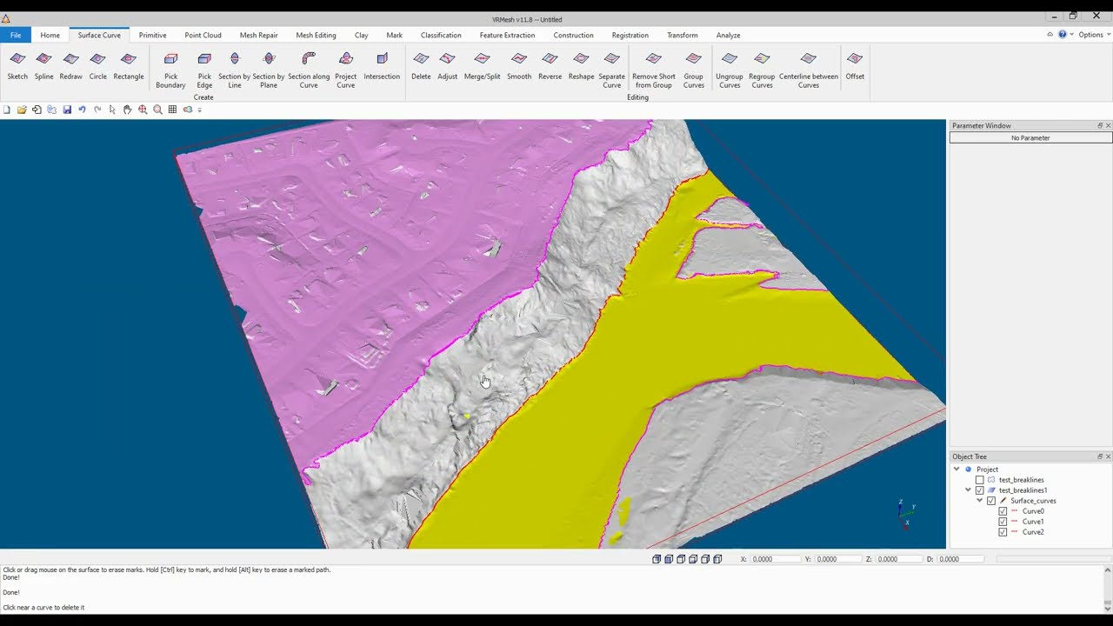Uncheck the test_breaklines1 checkbox
1113x626 pixels.
tap(980, 490)
